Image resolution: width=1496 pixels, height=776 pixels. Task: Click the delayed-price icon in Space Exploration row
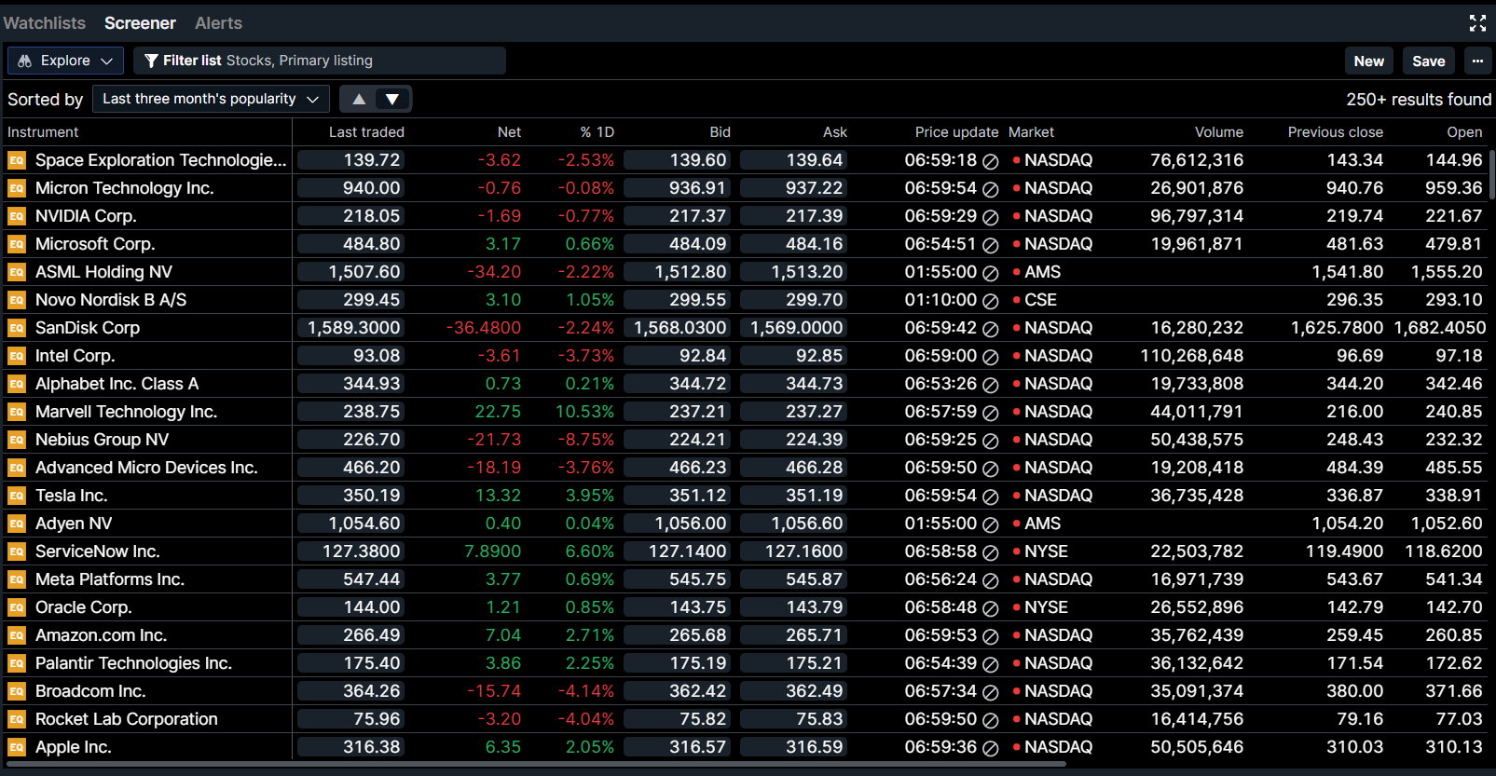[x=991, y=161]
